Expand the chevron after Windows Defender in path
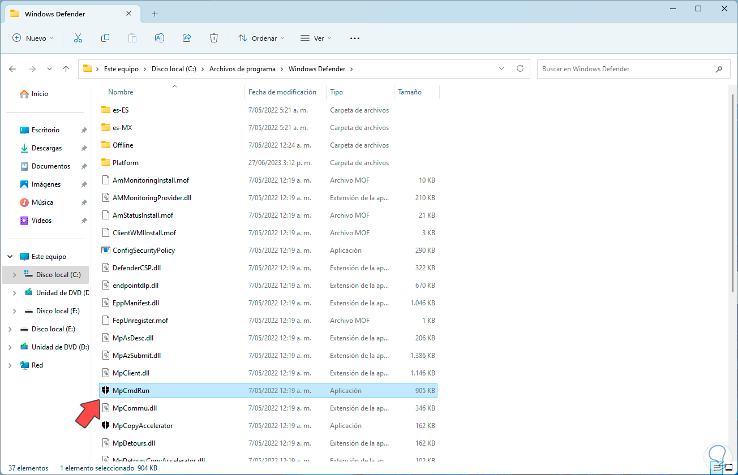Screen dimensions: 738x475 coord(351,69)
